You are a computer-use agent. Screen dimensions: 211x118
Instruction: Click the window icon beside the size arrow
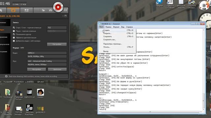coord(66,16)
